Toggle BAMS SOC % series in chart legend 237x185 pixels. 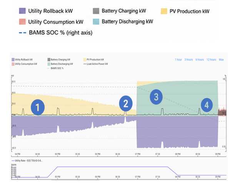pos(55,68)
